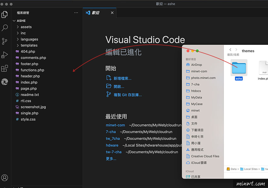Select 文件 in Finder sidebar

pos(194,124)
